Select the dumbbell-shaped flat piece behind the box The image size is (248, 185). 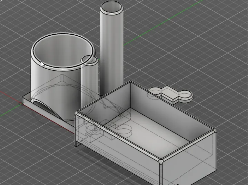coord(171,94)
